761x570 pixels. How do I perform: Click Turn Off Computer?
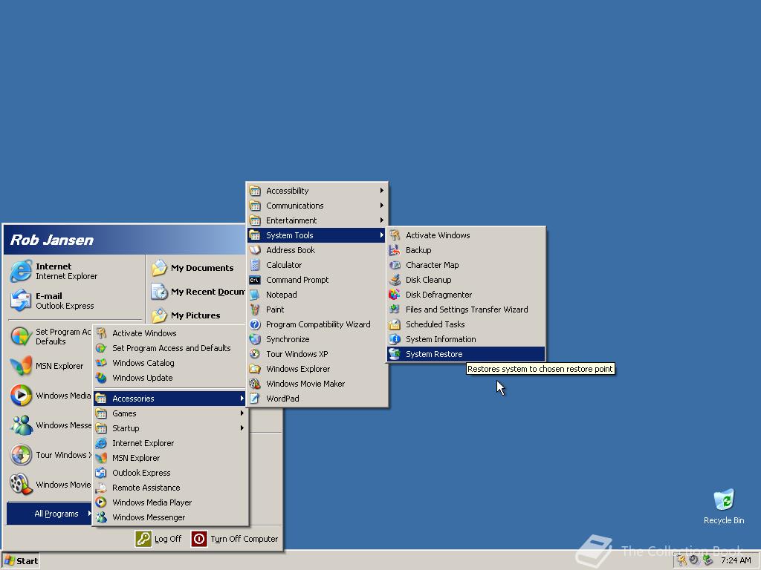[235, 539]
